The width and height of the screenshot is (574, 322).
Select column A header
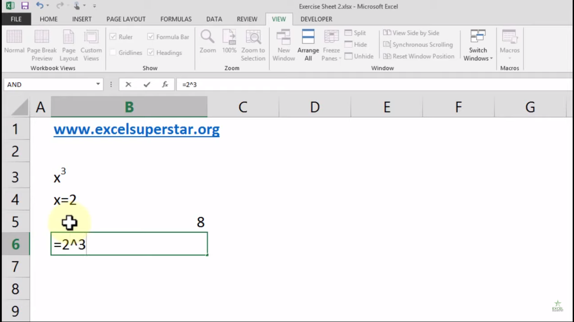[40, 107]
